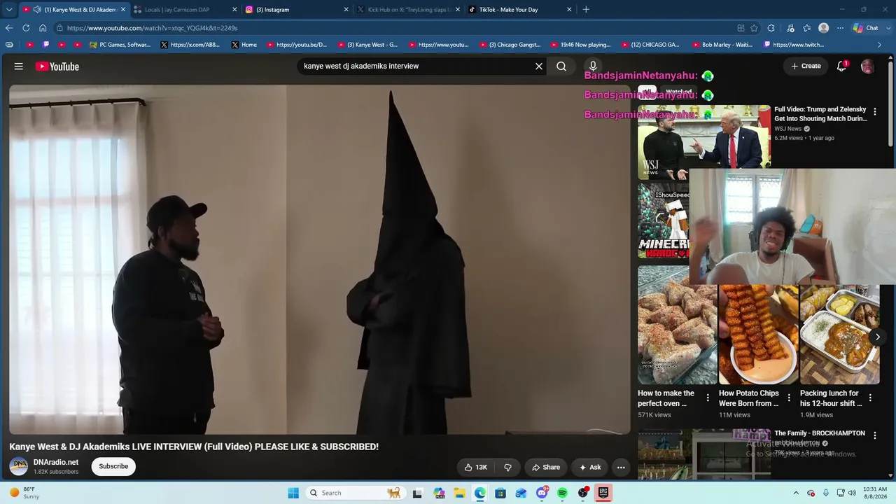Open the Windows Start menu
This screenshot has width=896, height=504.
point(293,493)
